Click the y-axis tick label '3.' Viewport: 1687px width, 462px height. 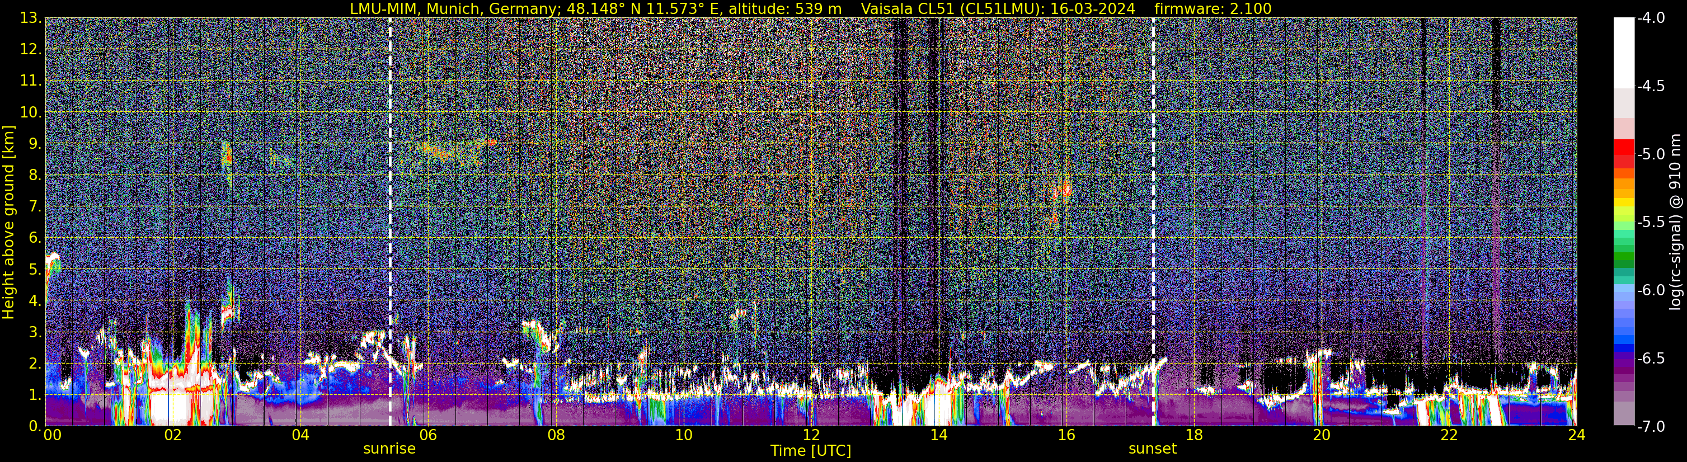[x=35, y=332]
